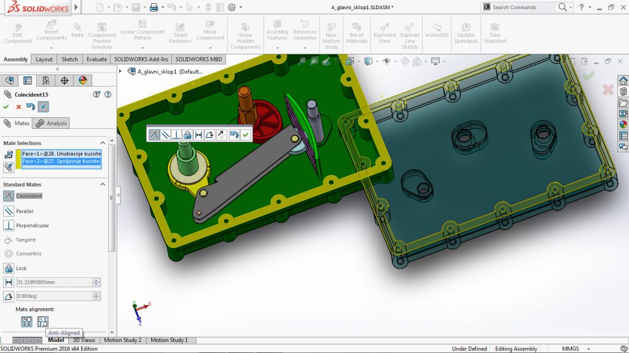Cancel with the red confirmation corner X

[x=608, y=90]
